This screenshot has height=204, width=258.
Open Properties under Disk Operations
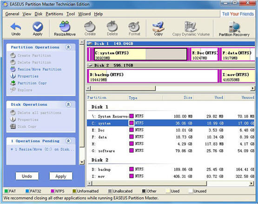[24, 119]
